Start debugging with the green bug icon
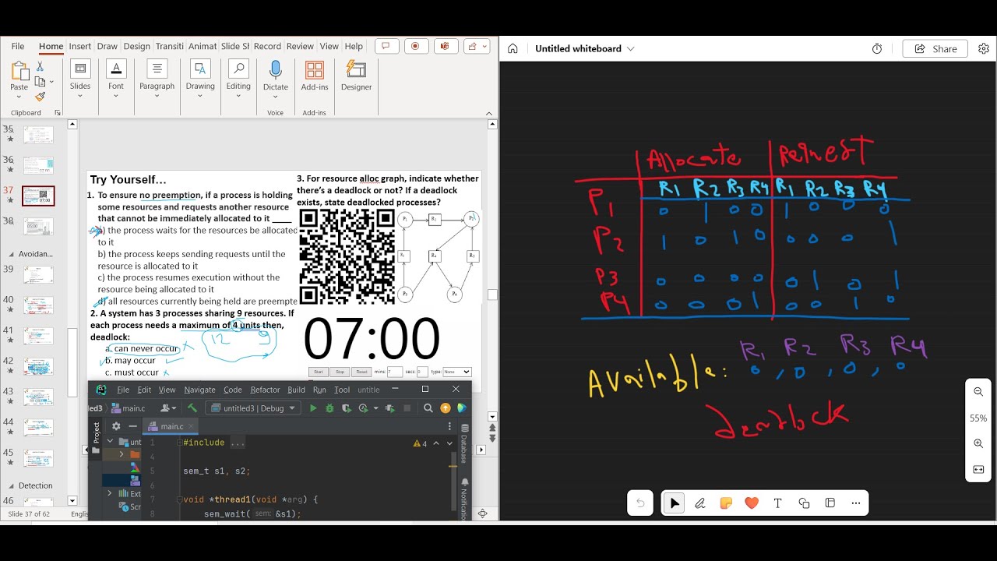 point(329,408)
